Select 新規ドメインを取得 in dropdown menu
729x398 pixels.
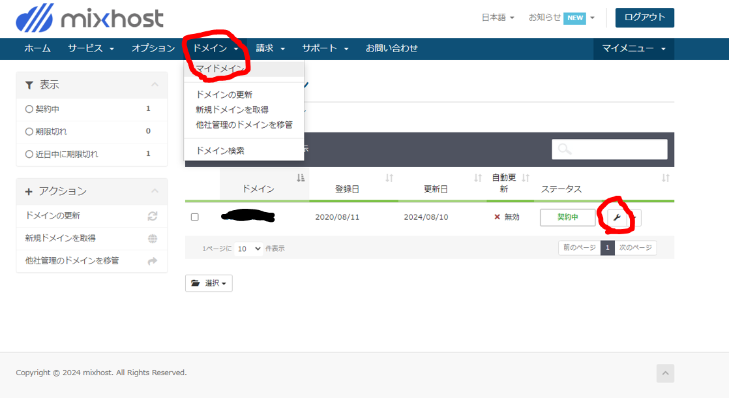point(244,110)
